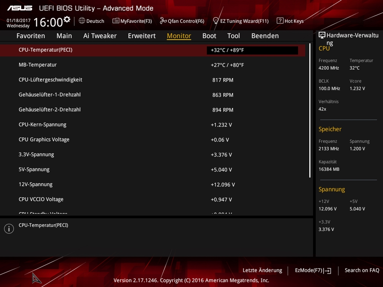Click the 2133 MHz memory frequency

329,149
